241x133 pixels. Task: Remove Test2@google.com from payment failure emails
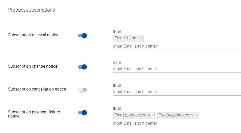tap(153, 115)
